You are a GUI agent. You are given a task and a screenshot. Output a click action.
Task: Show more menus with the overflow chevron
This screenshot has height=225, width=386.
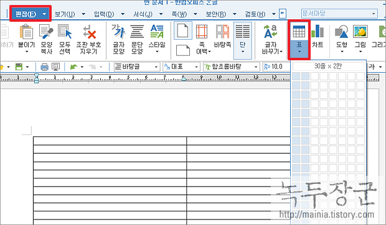pos(283,13)
